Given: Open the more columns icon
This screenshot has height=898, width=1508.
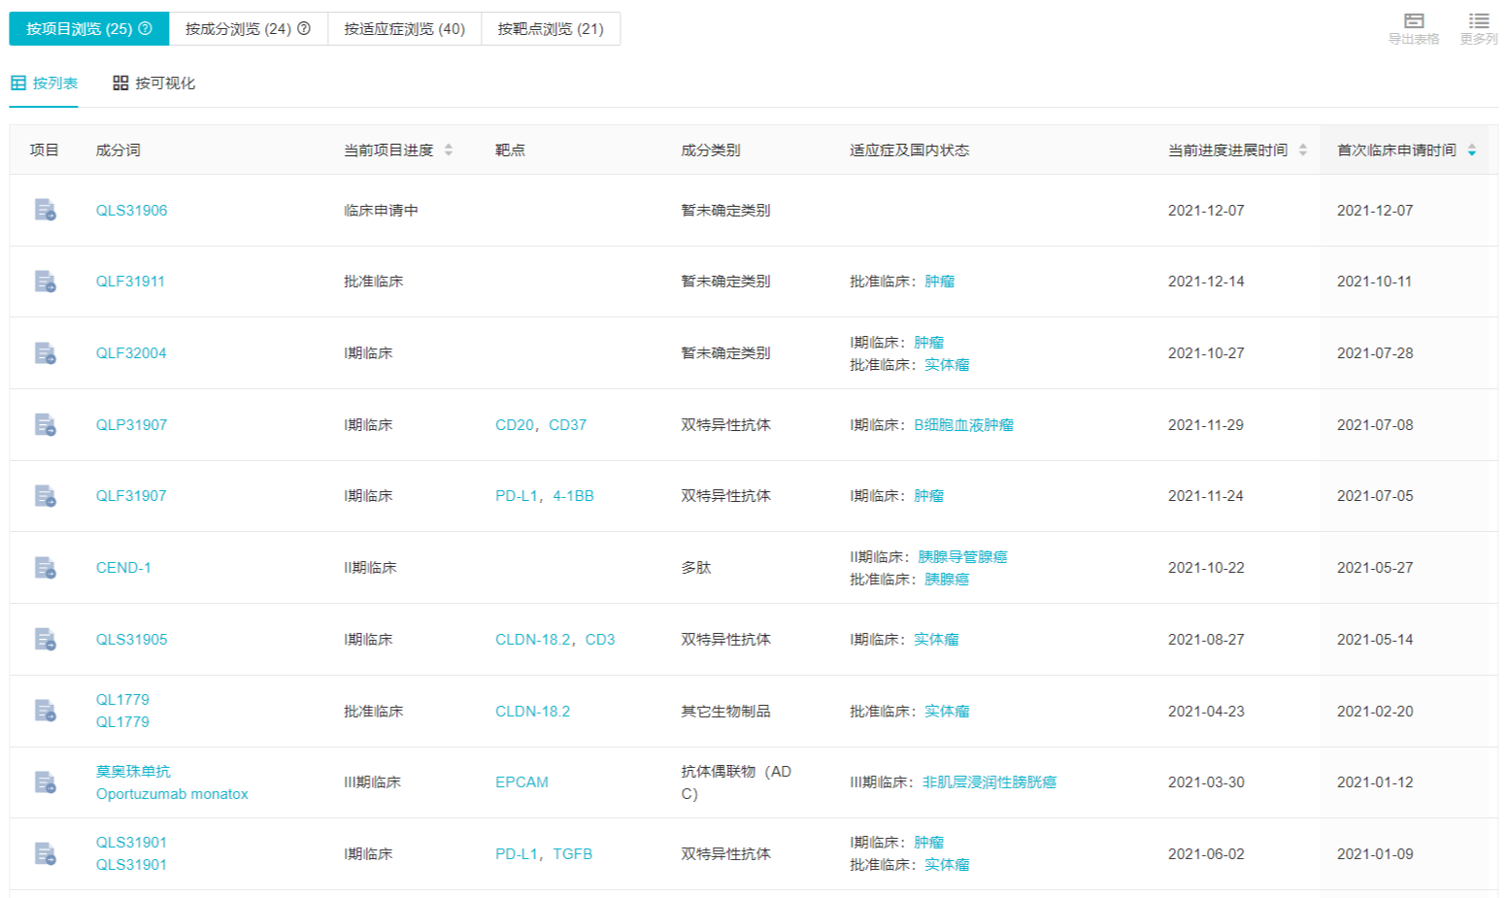Looking at the screenshot, I should [1478, 21].
